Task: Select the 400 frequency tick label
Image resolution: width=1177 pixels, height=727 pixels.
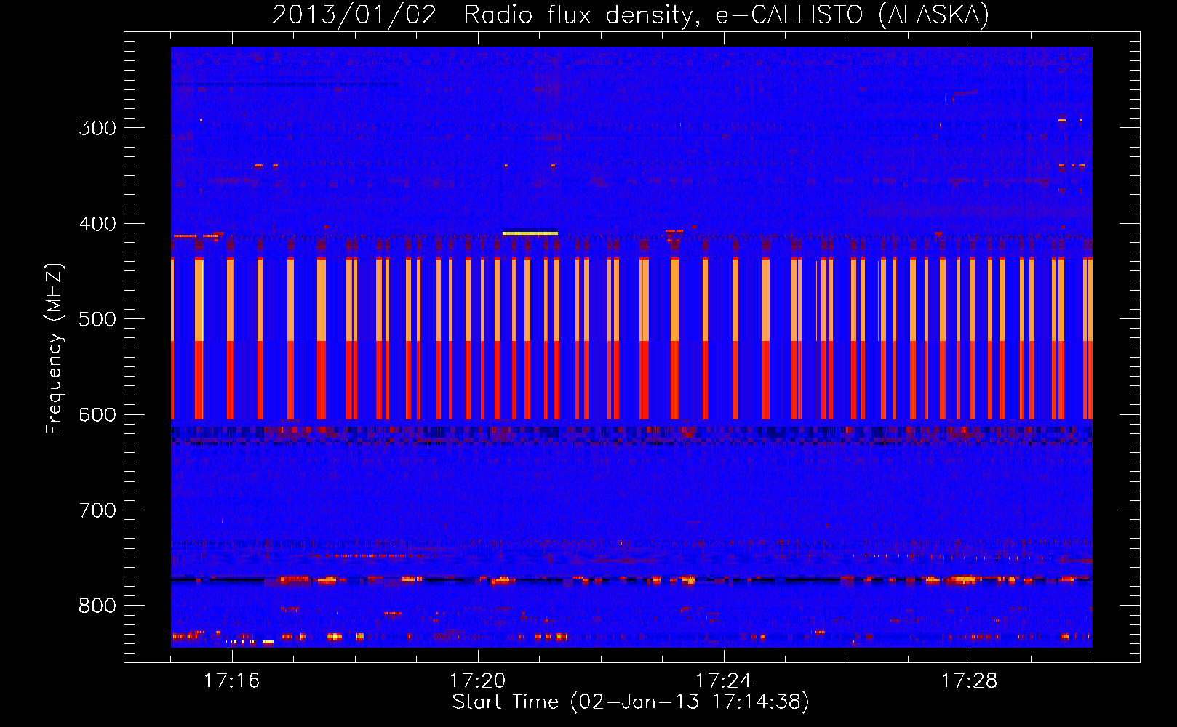Action: (97, 224)
